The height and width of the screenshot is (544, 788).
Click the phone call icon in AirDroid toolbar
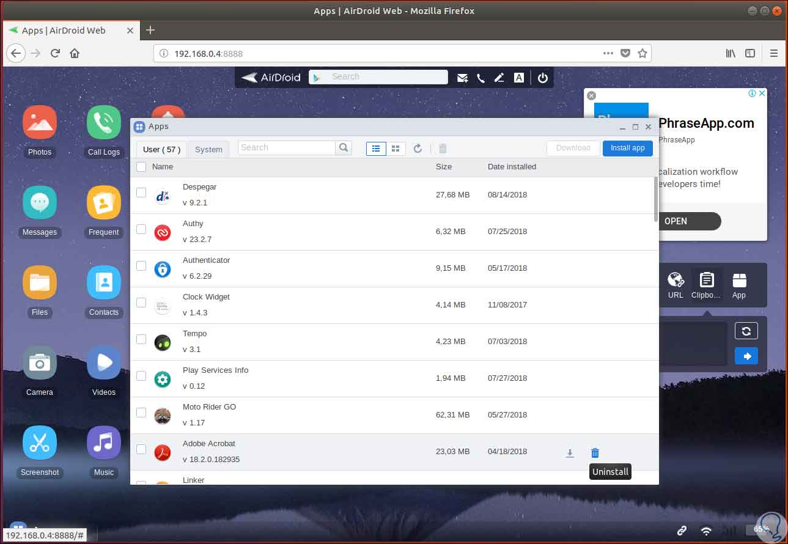coord(481,78)
